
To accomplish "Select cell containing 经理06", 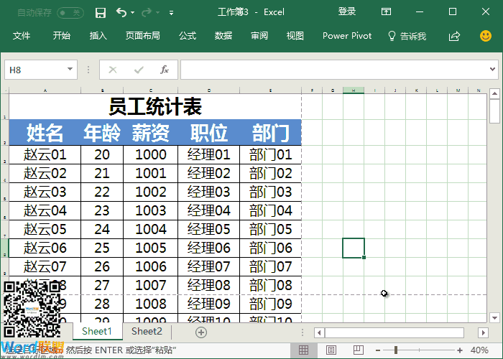I will [209, 248].
